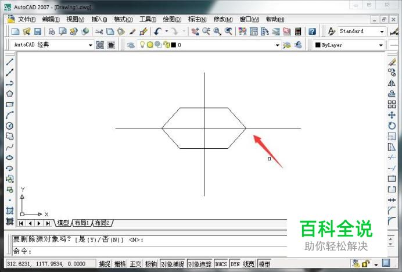Click the Array tool

(x=392, y=105)
